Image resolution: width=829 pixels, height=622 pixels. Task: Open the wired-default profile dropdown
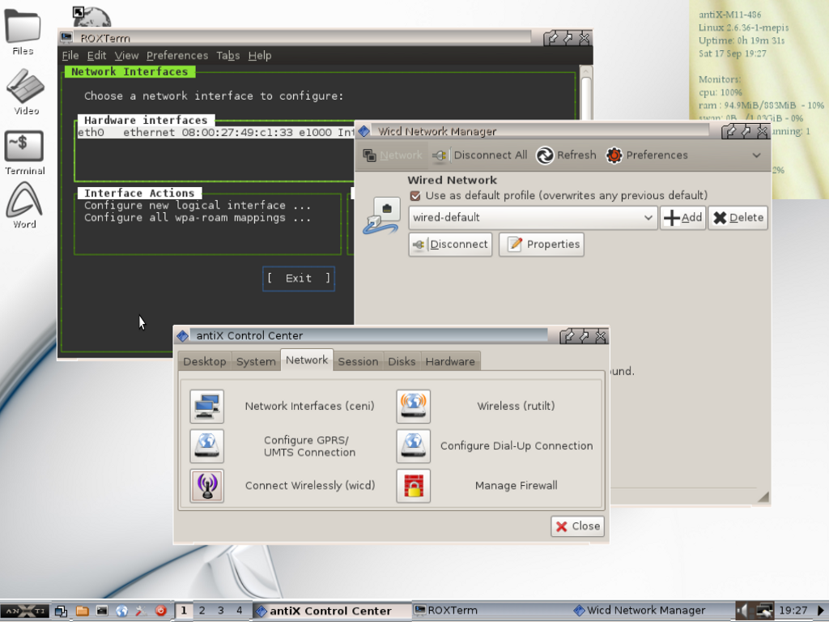(x=533, y=217)
